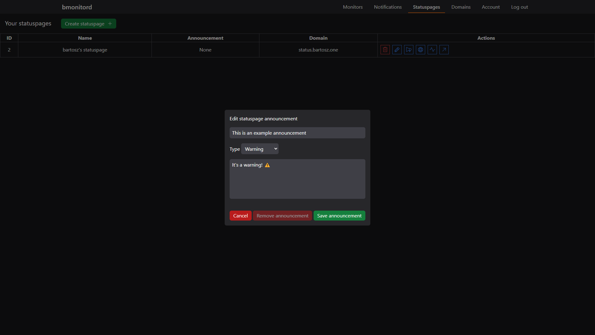The height and width of the screenshot is (335, 595).
Task: Switch to the Monitors section
Action: point(352,7)
